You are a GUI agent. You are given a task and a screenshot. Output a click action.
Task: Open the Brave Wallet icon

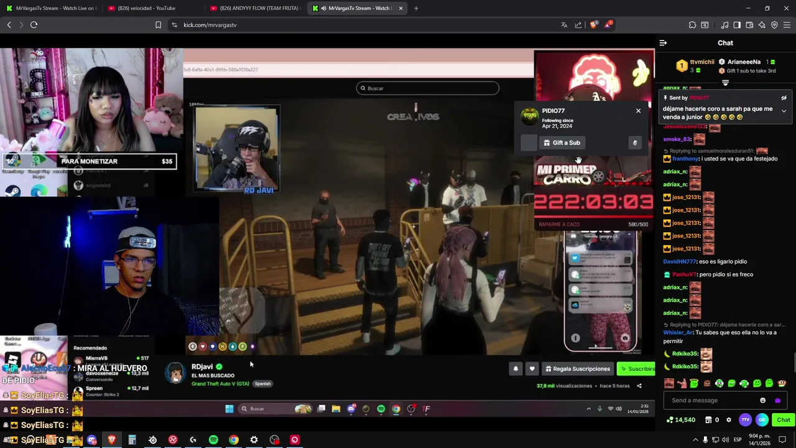click(749, 25)
